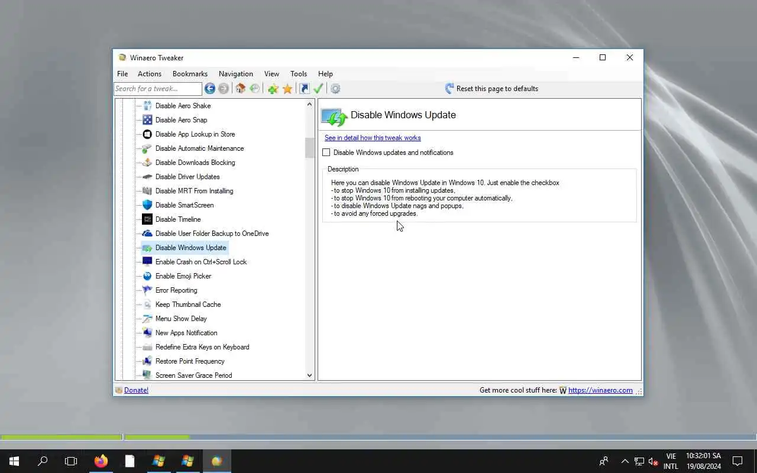Click the network tray icon
Image resolution: width=757 pixels, height=473 pixels.
(x=639, y=461)
